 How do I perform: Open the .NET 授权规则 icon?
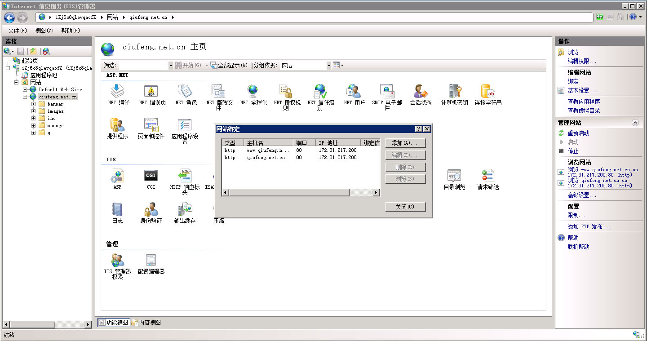[286, 97]
